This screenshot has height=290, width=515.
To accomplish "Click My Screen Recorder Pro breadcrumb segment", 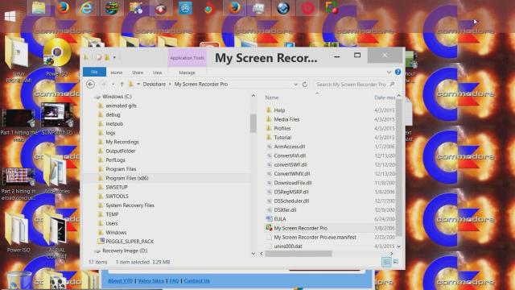I will coord(201,85).
